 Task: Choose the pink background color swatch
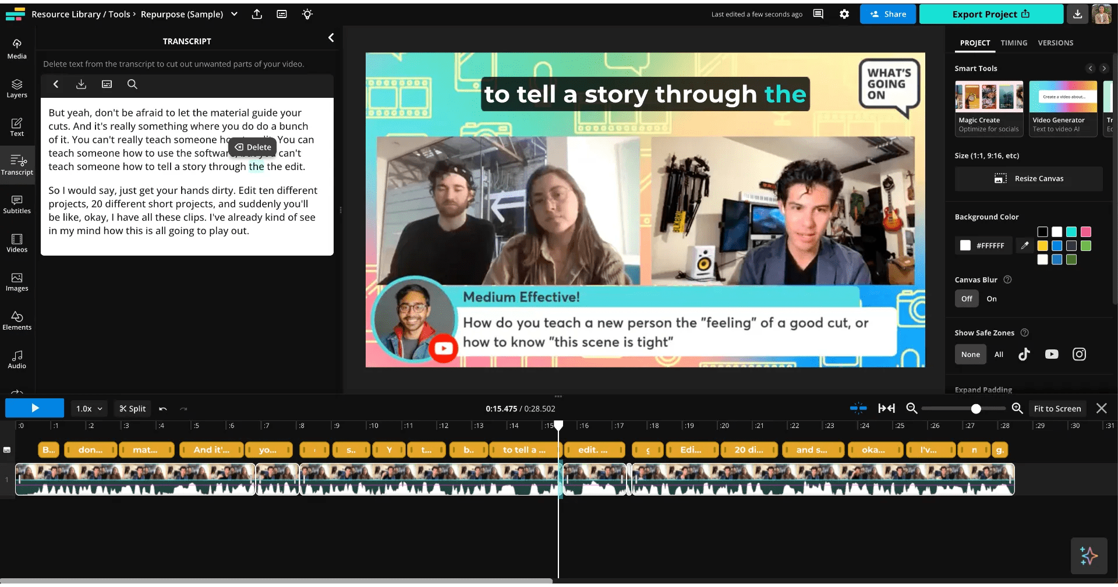(x=1086, y=232)
